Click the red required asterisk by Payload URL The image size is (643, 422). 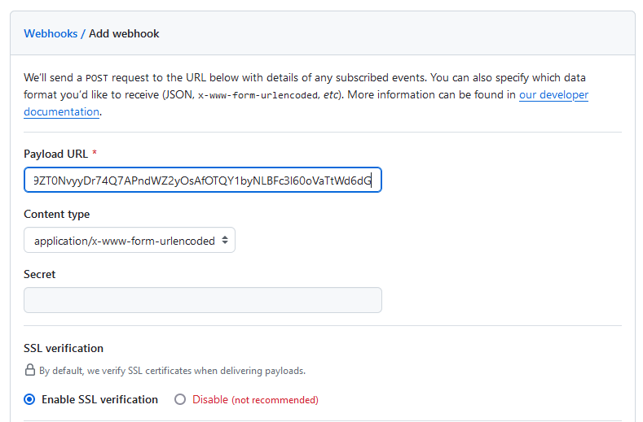(x=94, y=154)
